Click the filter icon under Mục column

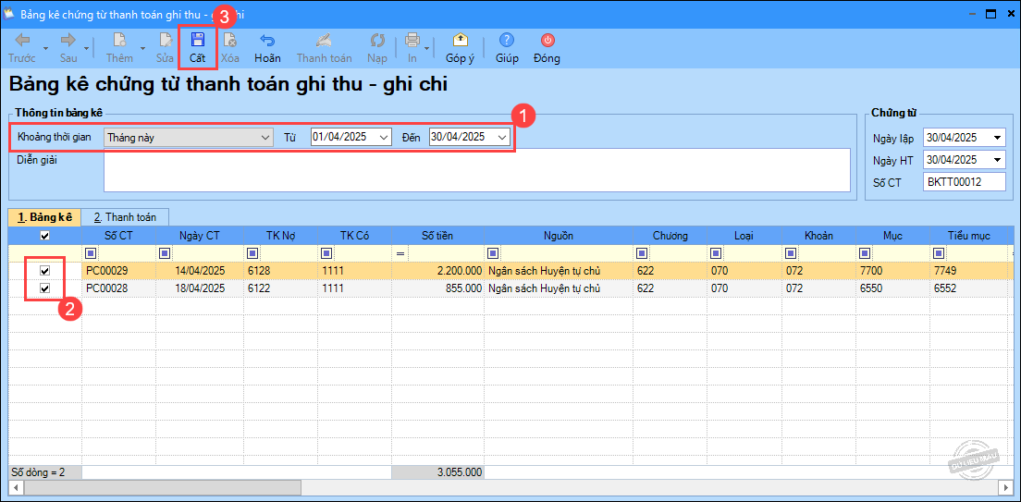pos(864,252)
